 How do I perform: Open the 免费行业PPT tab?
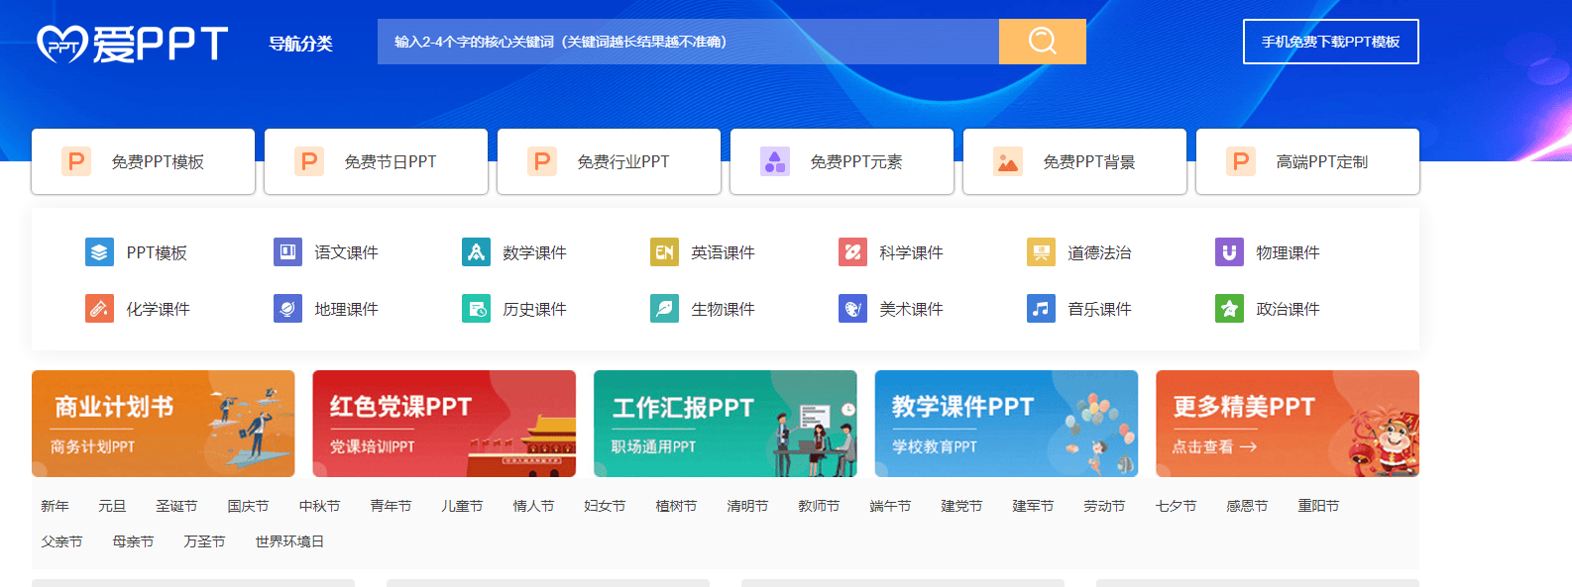(x=609, y=161)
